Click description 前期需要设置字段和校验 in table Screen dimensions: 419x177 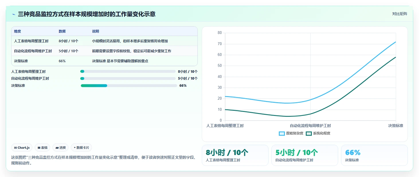click(132, 51)
